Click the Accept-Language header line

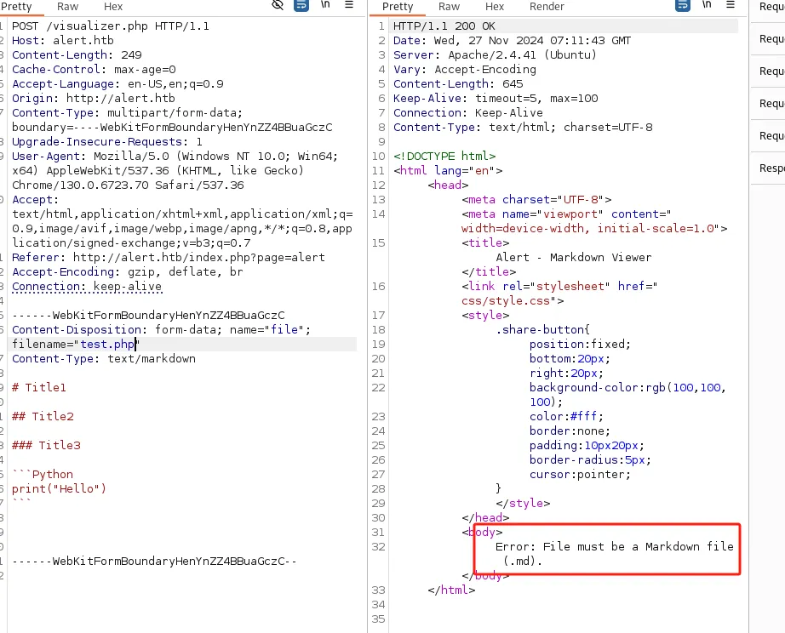(117, 84)
